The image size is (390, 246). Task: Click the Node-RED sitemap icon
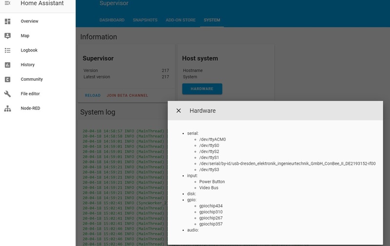[x=7, y=108]
